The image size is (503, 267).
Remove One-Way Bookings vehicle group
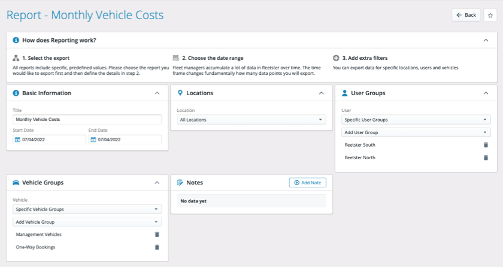coord(157,247)
